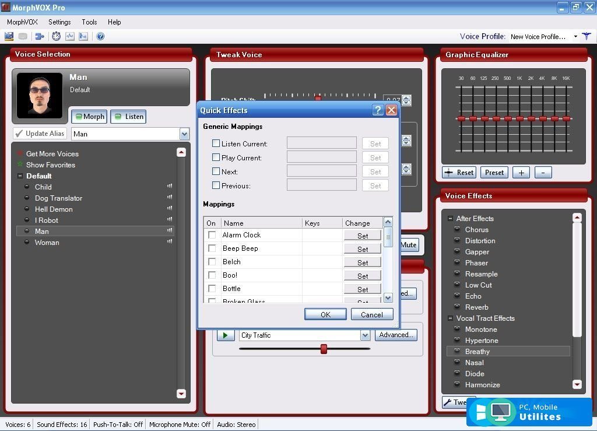This screenshot has height=431, width=597.
Task: Check the Previous generic mapping checkbox
Action: click(x=216, y=185)
